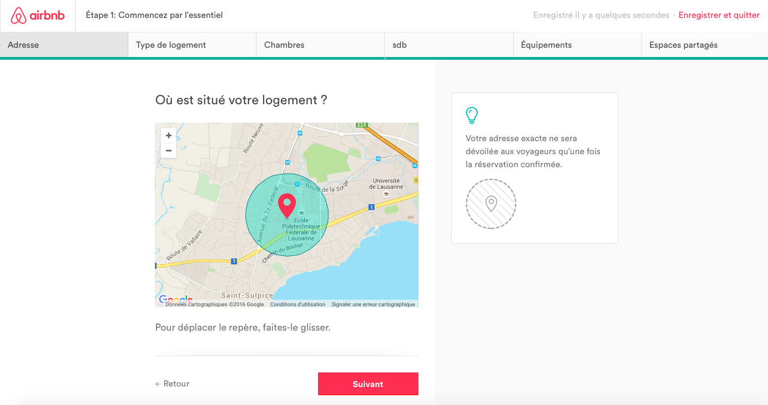
Task: Click Données cartographiques ©2016 Google text
Action: pyautogui.click(x=215, y=305)
